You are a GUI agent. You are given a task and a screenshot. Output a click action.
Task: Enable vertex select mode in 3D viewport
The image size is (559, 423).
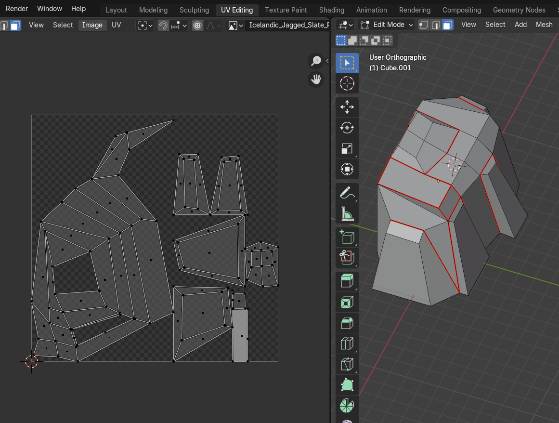coord(424,25)
